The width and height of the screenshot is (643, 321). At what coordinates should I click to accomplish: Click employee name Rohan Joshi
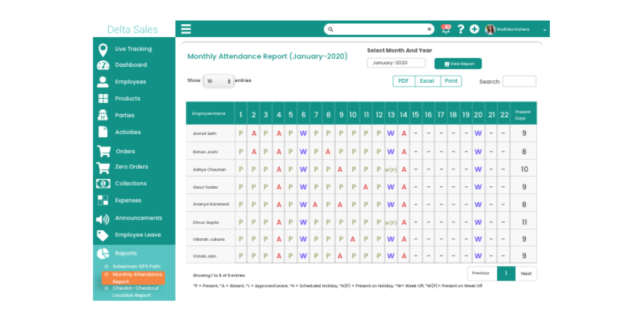(205, 152)
